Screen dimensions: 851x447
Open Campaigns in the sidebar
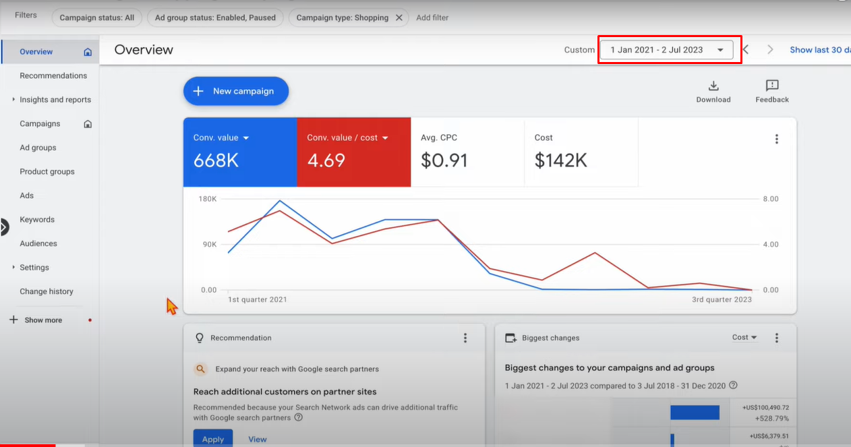coord(40,123)
